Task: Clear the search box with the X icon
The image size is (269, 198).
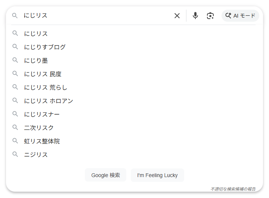Action: [x=177, y=16]
